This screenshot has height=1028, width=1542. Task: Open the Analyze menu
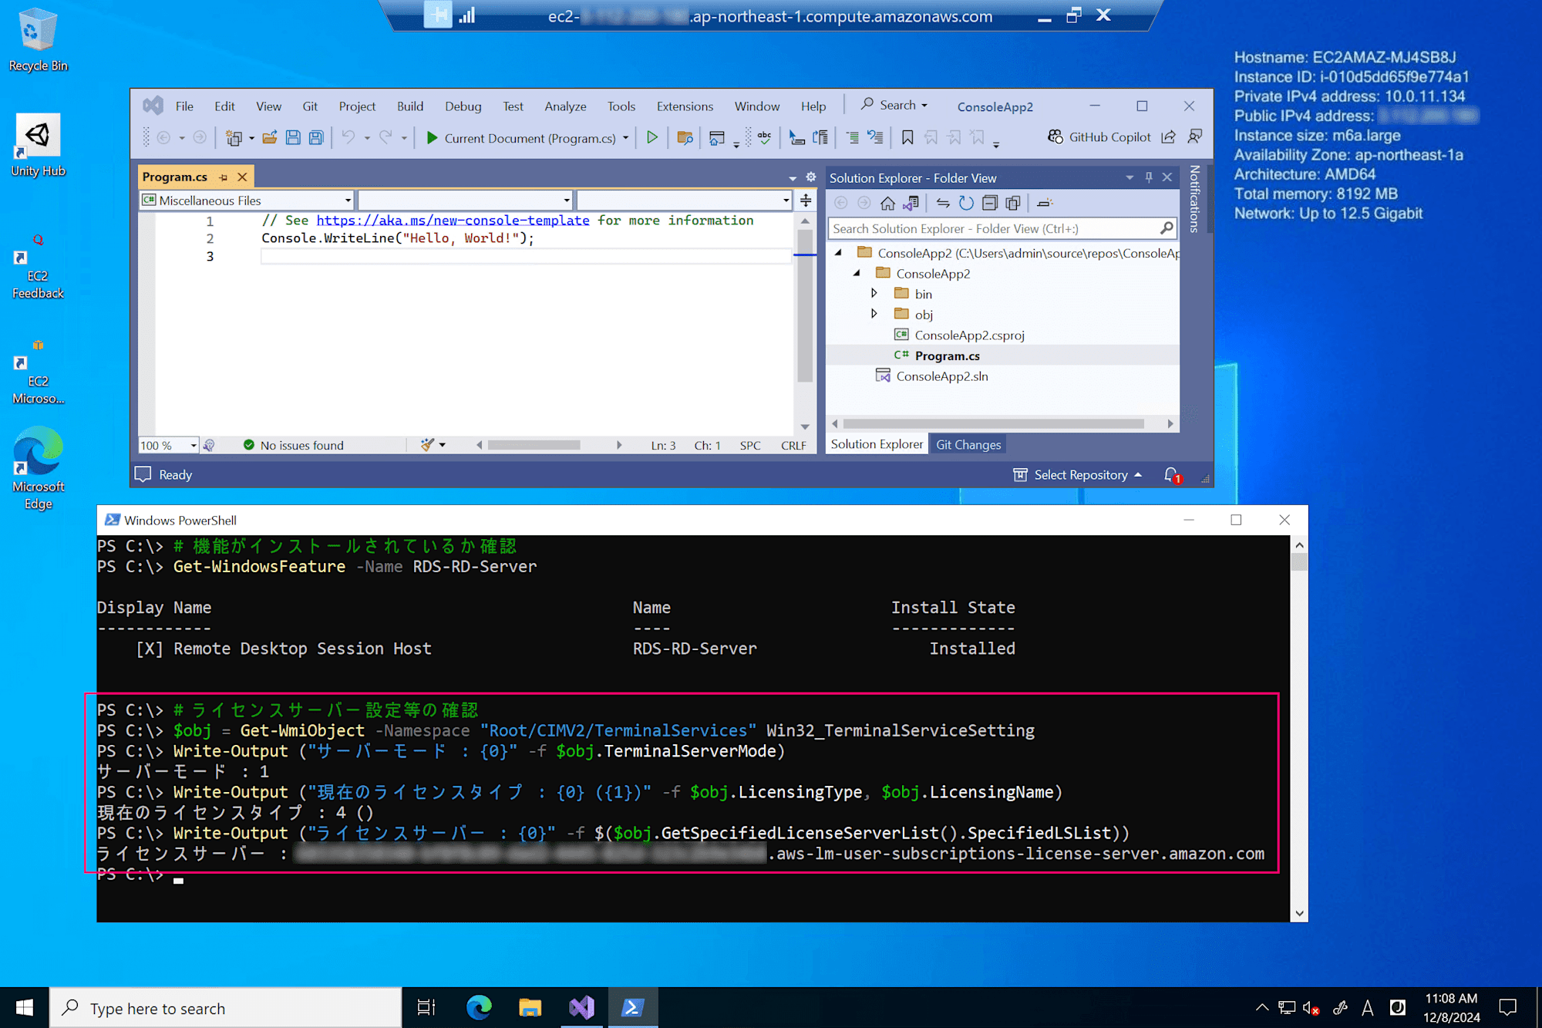click(x=565, y=106)
